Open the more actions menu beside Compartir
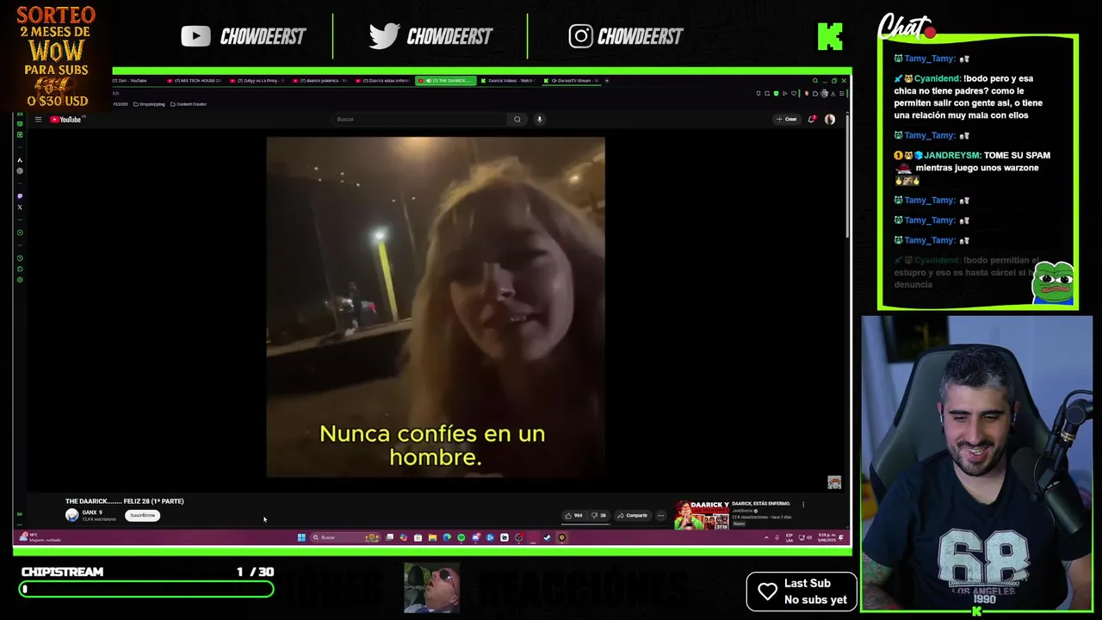The height and width of the screenshot is (620, 1102). 660,516
